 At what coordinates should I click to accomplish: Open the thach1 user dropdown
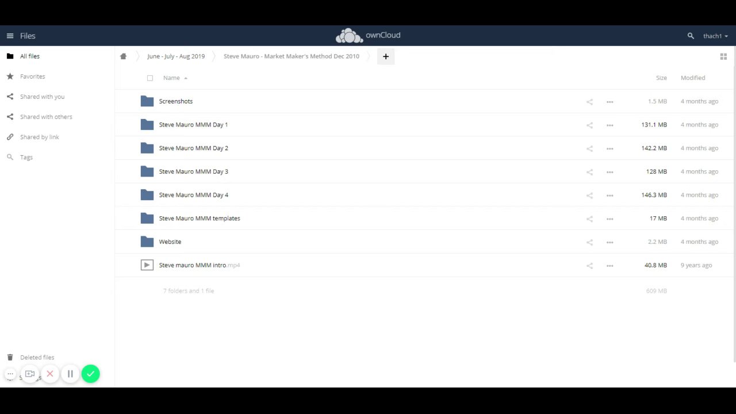click(715, 36)
